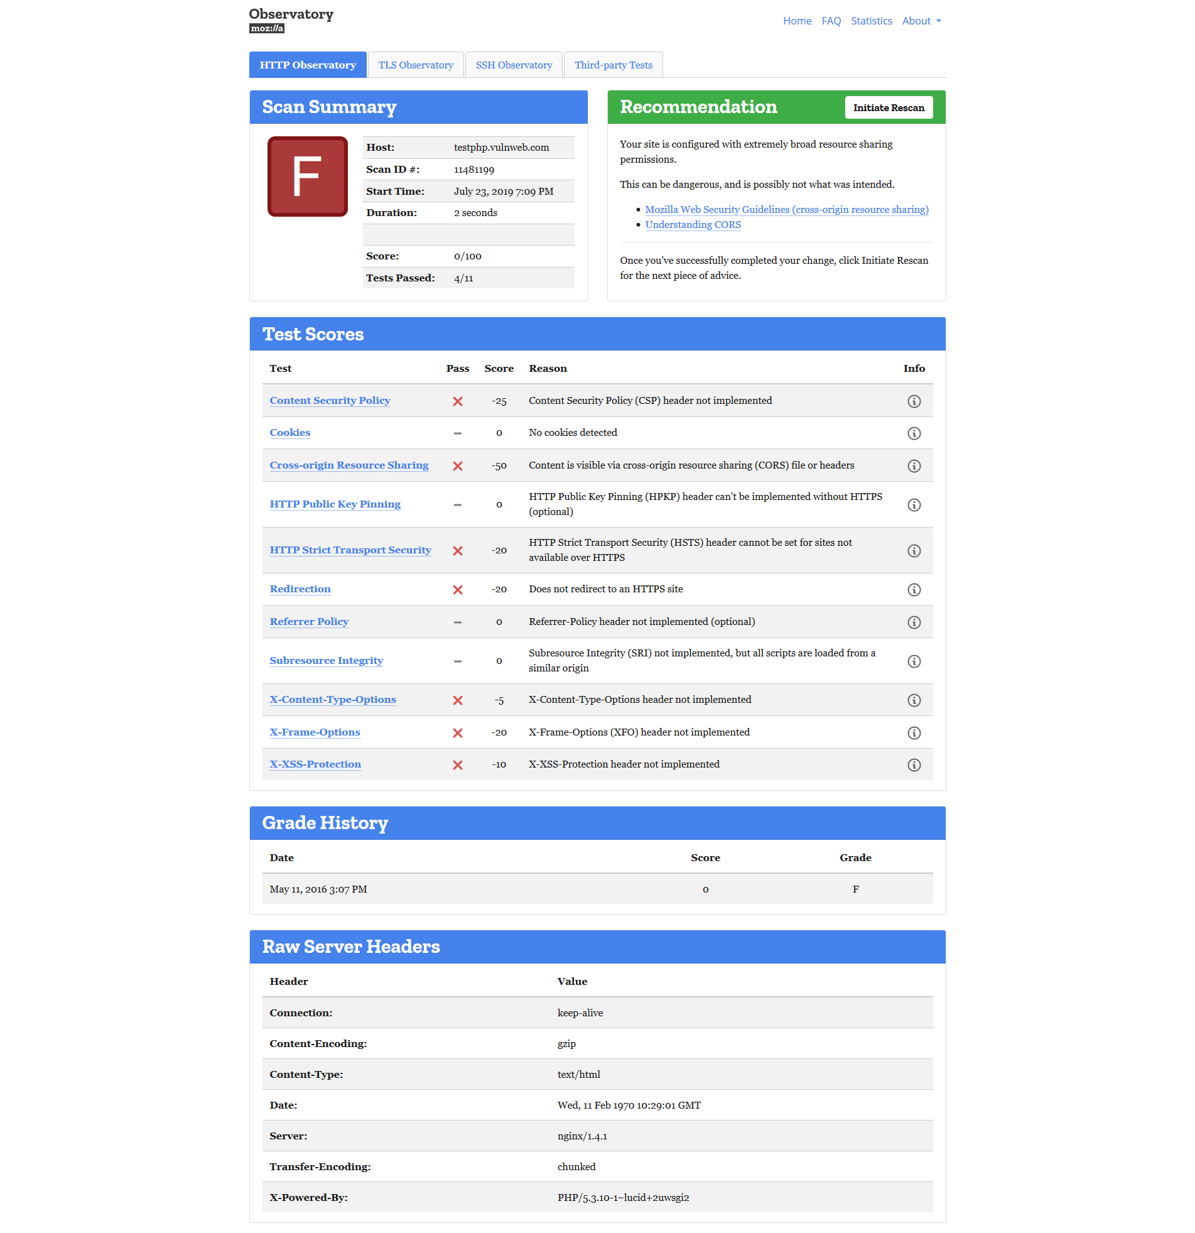Open the X-Content-Type-Options test link
Image resolution: width=1195 pixels, height=1233 pixels.
point(333,700)
